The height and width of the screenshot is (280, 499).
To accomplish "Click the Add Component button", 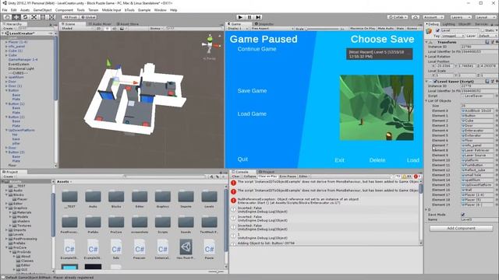I will 461,228.
